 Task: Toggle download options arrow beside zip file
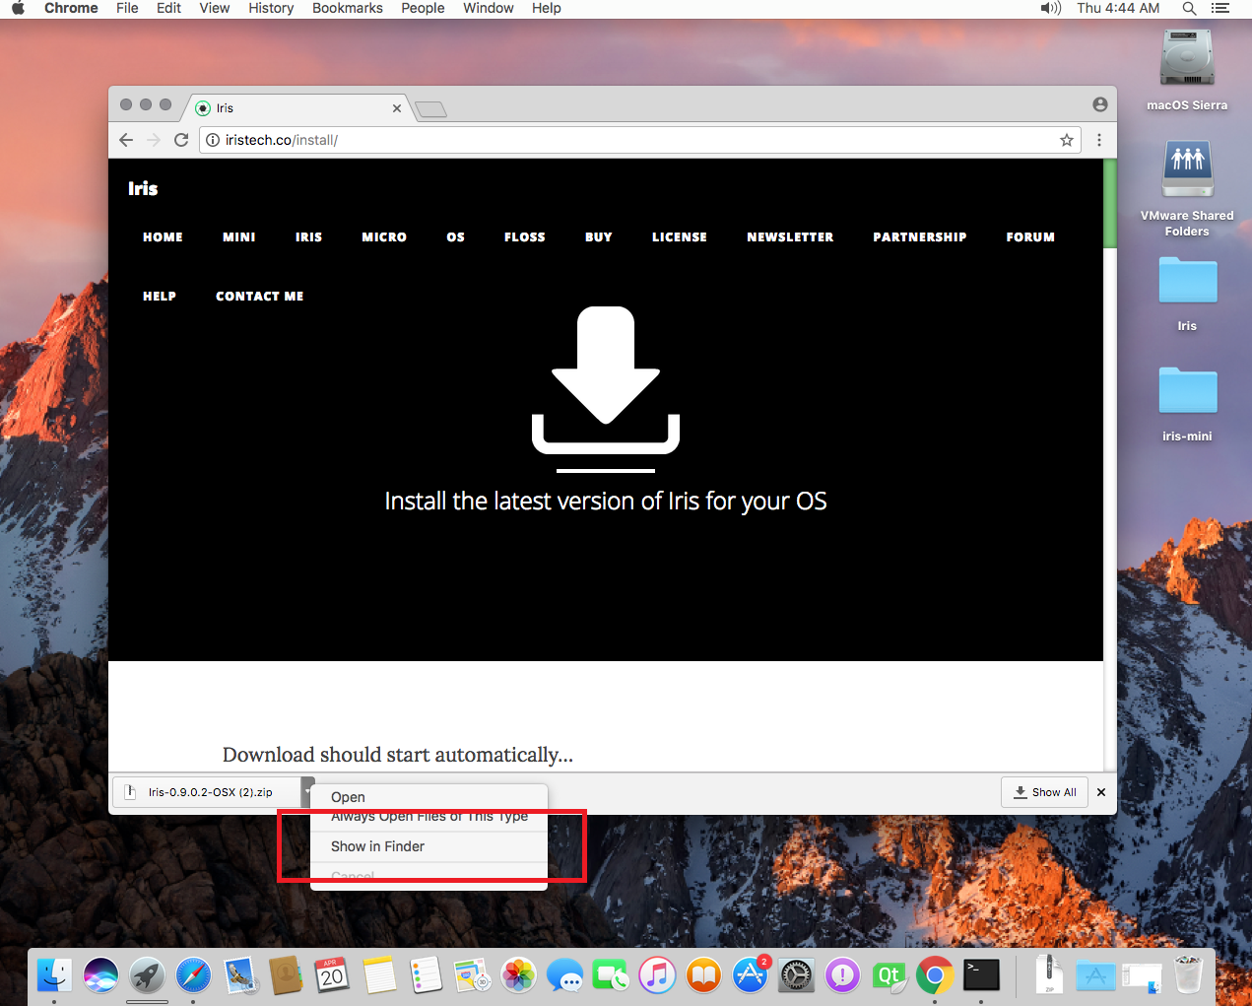click(307, 791)
